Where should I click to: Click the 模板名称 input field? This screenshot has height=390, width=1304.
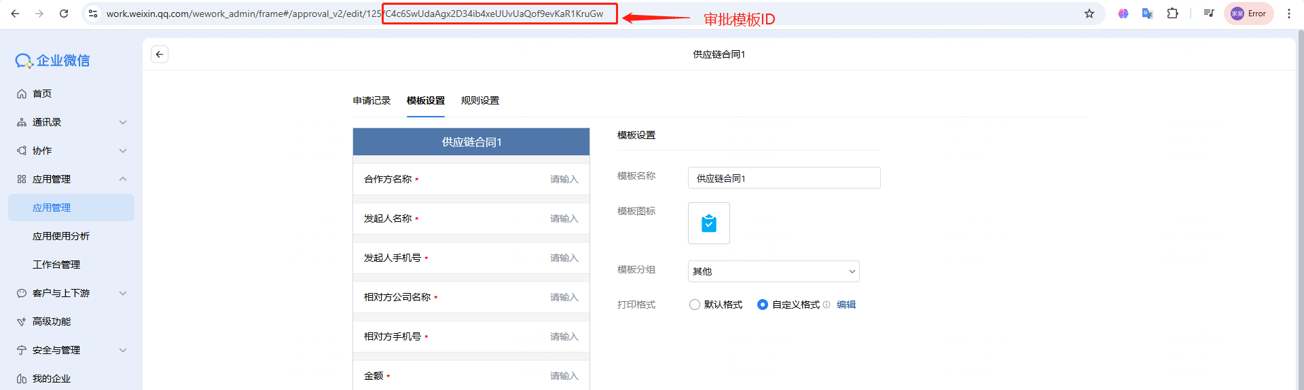pyautogui.click(x=784, y=178)
